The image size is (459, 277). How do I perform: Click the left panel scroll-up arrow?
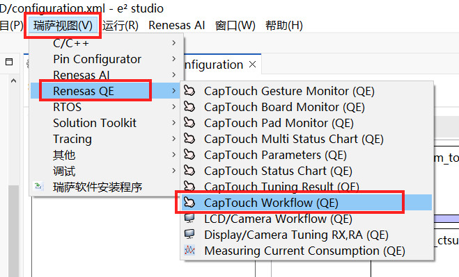[x=13, y=81]
